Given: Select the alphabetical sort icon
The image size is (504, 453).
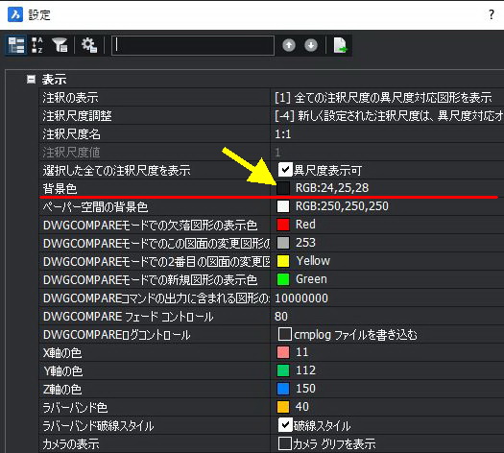Looking at the screenshot, I should click(37, 45).
